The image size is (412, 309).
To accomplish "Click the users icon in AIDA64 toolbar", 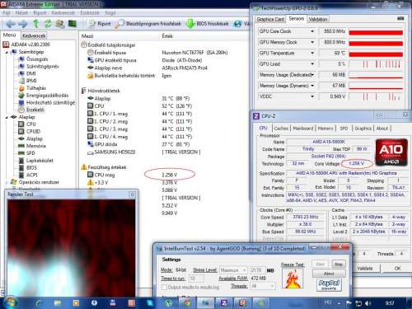I will pos(60,24).
